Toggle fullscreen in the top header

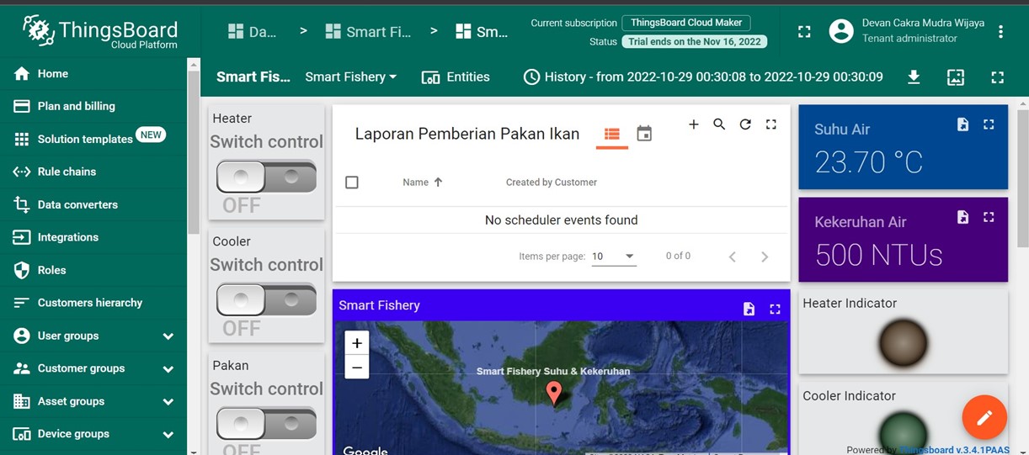(804, 31)
